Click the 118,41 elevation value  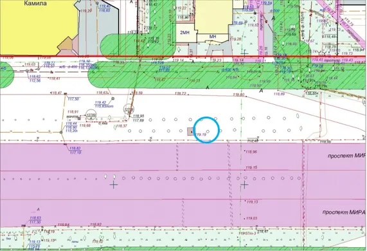[54, 79]
